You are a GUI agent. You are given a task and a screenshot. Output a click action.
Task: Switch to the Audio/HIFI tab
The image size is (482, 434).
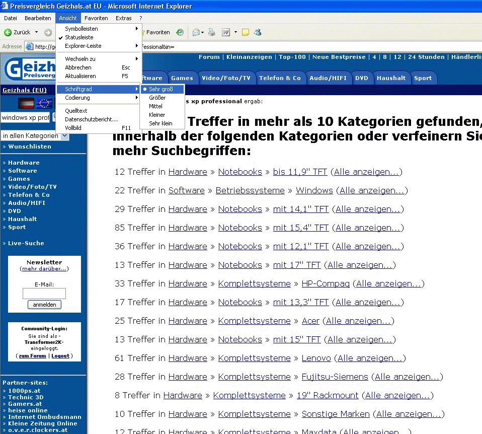pyautogui.click(x=328, y=78)
